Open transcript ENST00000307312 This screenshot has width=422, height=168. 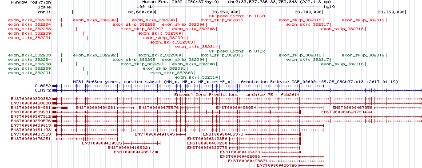point(31,116)
